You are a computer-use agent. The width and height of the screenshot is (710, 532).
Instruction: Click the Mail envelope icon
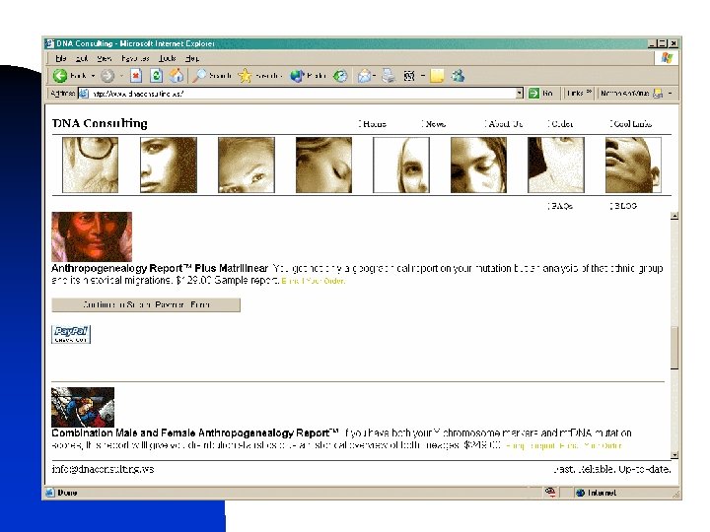[x=364, y=76]
